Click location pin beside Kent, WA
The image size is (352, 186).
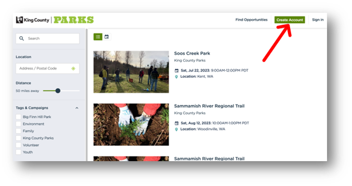[176, 77]
